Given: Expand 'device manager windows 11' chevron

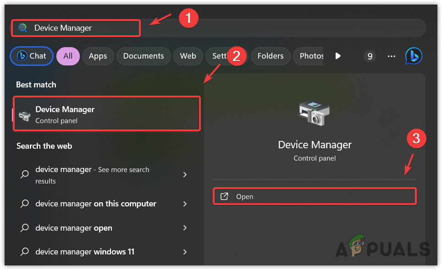Looking at the screenshot, I should tap(185, 252).
